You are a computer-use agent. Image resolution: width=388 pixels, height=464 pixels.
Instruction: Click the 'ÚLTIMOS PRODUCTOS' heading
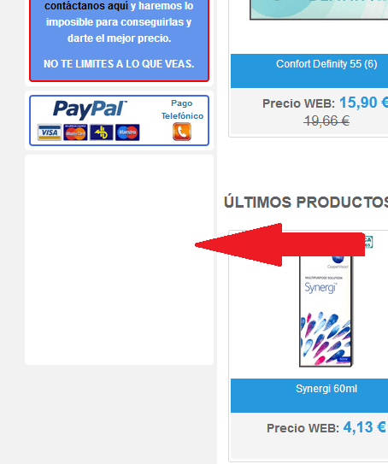coord(306,203)
